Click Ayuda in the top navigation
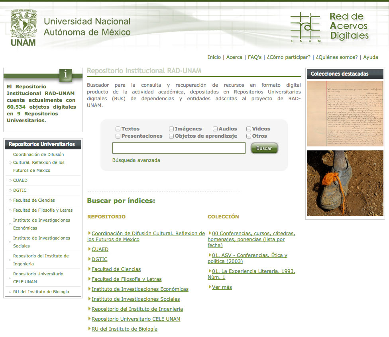The image size is (389, 337). tap(370, 57)
